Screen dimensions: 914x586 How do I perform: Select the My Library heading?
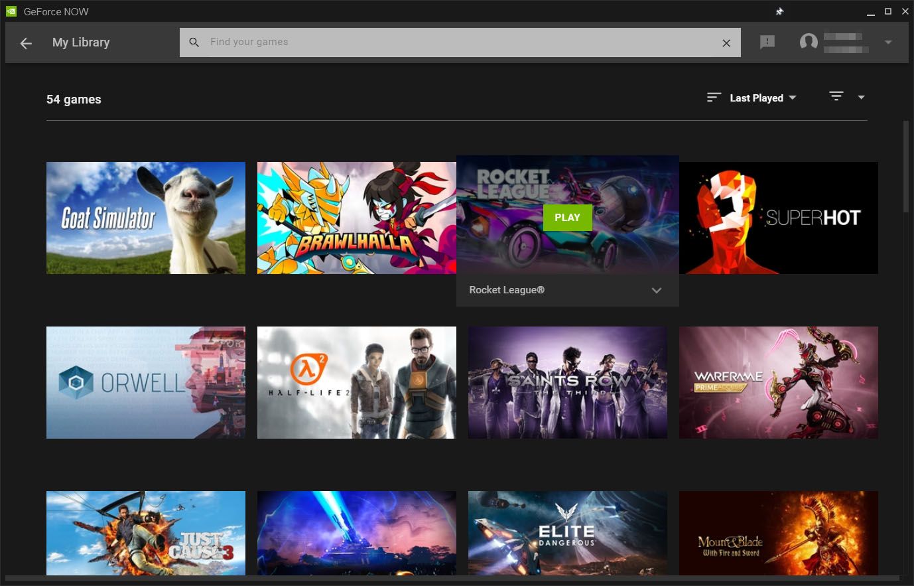pos(80,42)
